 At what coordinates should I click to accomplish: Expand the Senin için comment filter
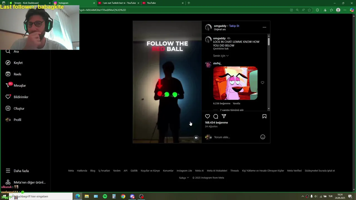point(221,56)
